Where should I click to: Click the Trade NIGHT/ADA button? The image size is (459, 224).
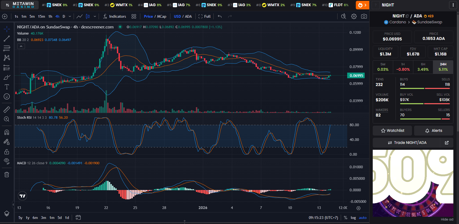coord(407,143)
